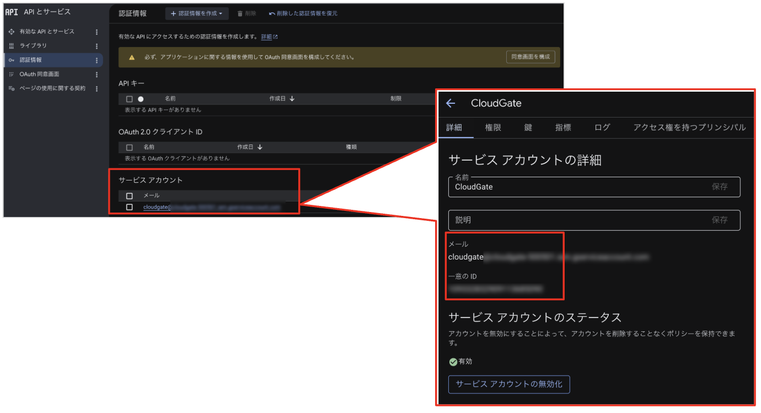Click the サービス アカウントの無効化 button

click(509, 384)
